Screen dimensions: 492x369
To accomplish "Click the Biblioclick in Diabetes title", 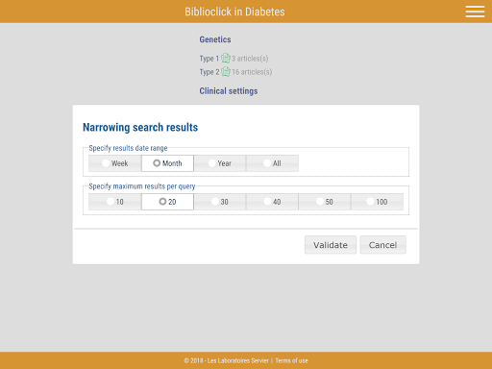I will 234,12.
